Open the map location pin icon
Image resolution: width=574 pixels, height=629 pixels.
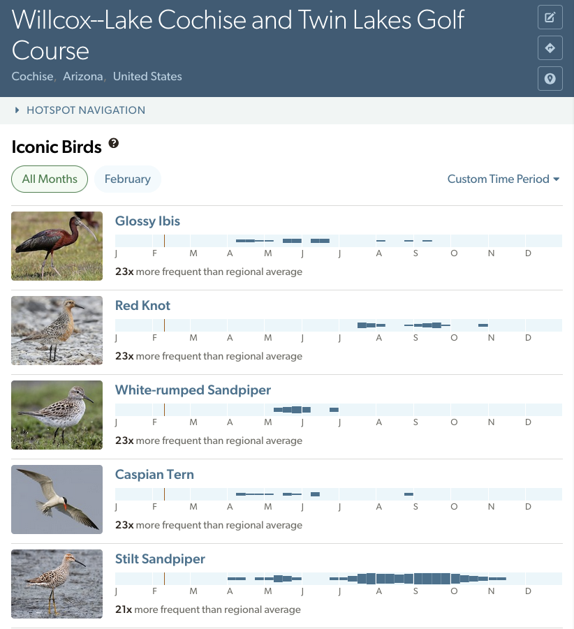(550, 78)
